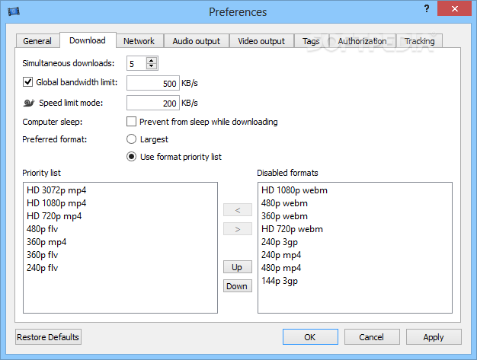Image resolution: width=477 pixels, height=360 pixels.
Task: Switch to the Audio output tab
Action: (x=197, y=41)
